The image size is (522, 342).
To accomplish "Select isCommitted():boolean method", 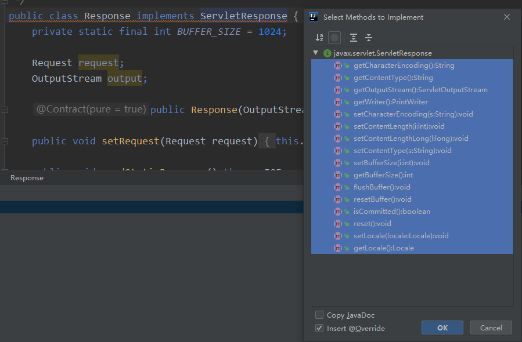I will [x=412, y=212].
